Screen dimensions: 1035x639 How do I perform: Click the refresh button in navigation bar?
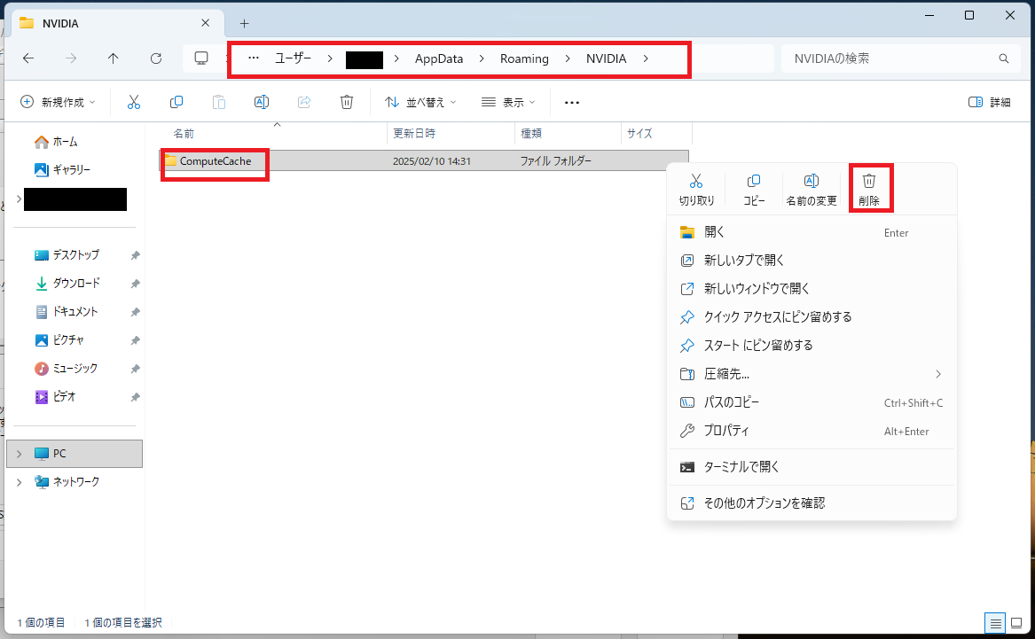156,58
